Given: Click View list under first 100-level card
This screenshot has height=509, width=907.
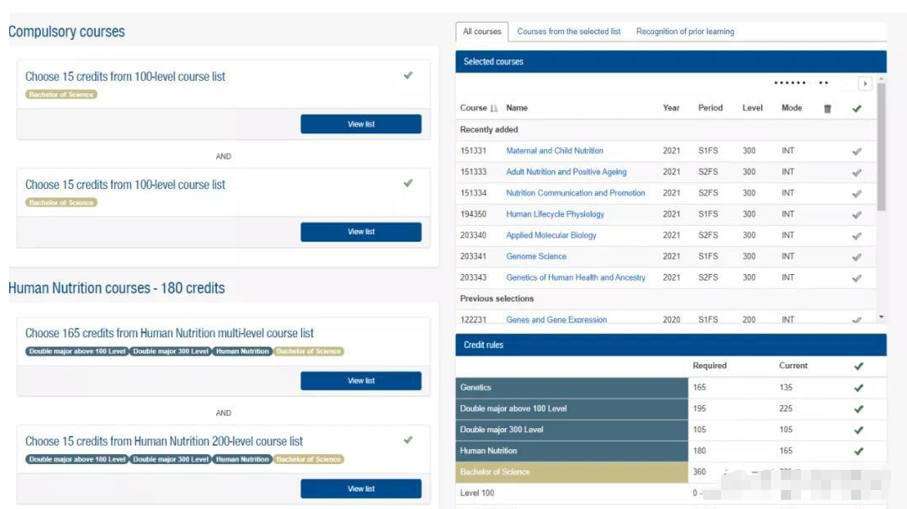Looking at the screenshot, I should (361, 124).
